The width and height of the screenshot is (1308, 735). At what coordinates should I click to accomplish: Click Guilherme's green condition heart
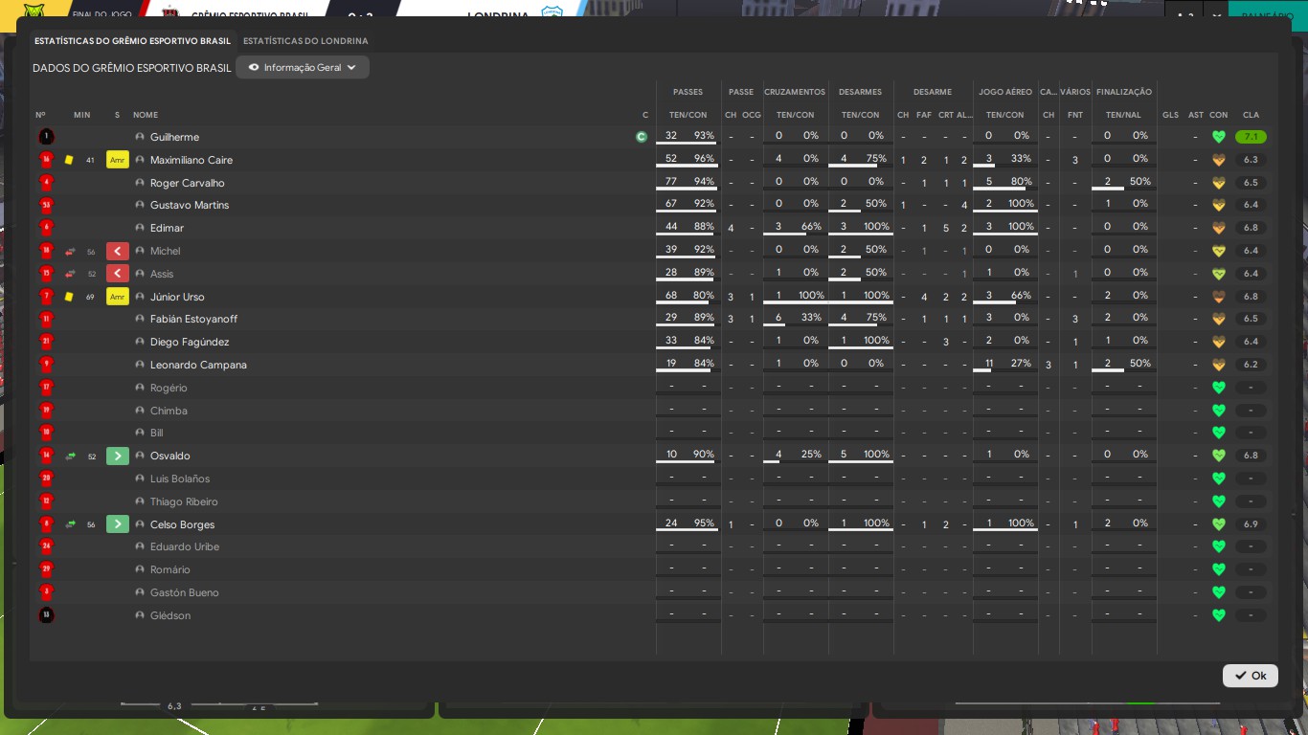[1219, 137]
